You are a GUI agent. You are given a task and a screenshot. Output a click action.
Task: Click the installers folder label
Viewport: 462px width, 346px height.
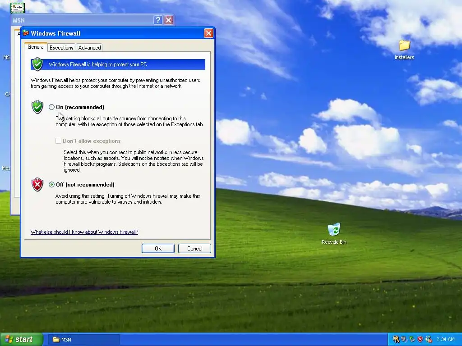(x=404, y=57)
